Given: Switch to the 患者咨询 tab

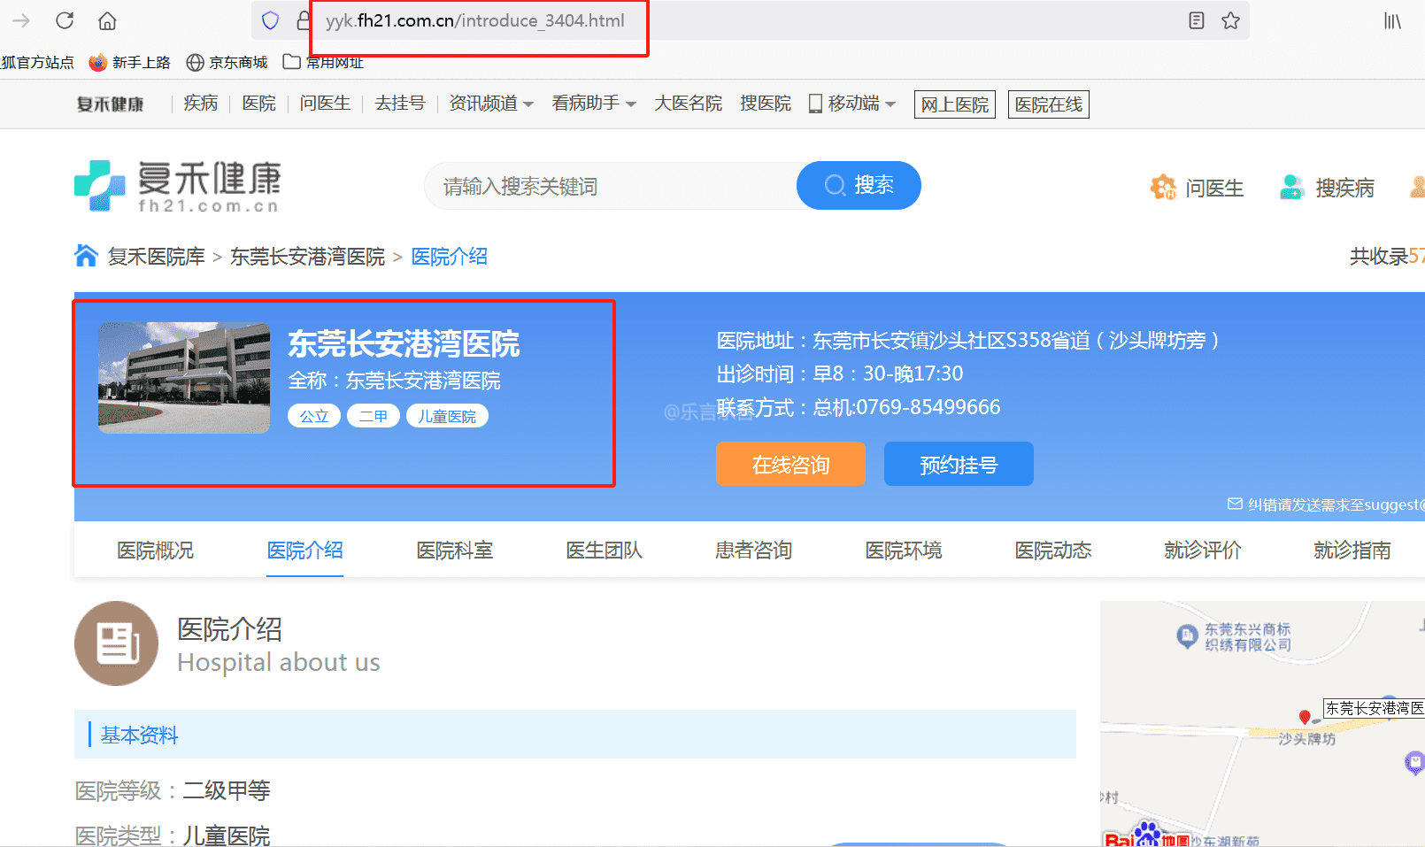Looking at the screenshot, I should tap(753, 551).
